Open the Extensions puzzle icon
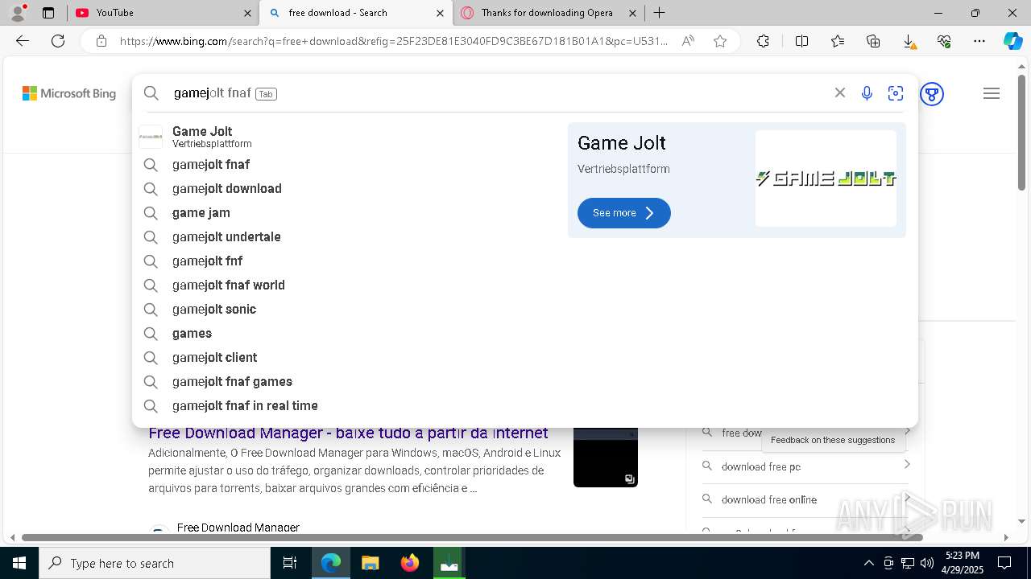This screenshot has height=579, width=1031. (763, 41)
